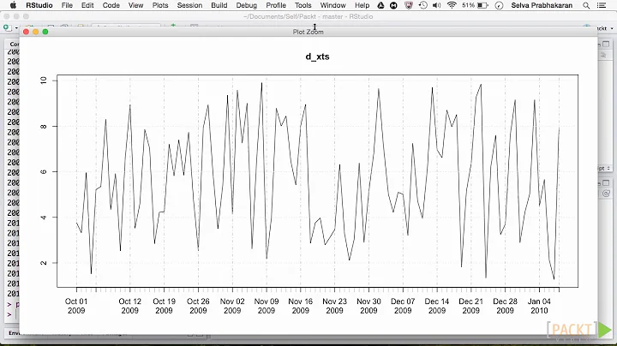Click the Oct 26 2009 axis label
The image size is (617, 346).
[x=198, y=306]
